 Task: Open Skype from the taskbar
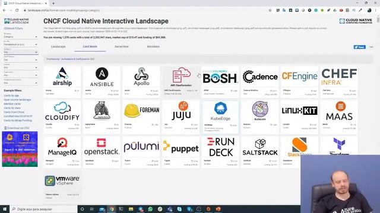179,209
